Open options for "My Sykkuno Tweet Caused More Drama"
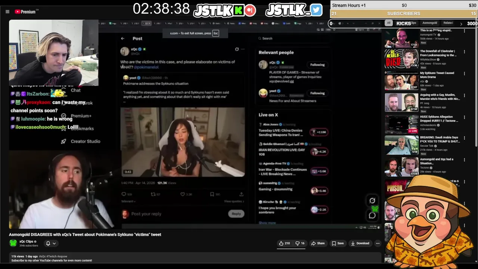 coord(465,74)
